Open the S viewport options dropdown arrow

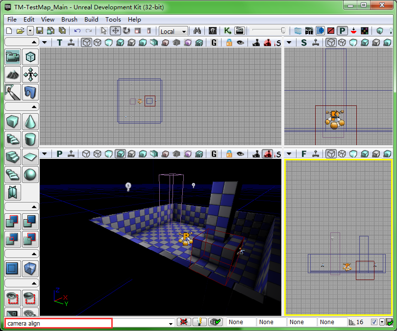[289, 42]
